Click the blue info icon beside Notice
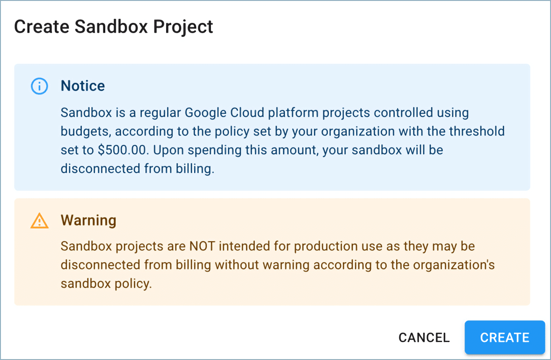The image size is (551, 360). [x=39, y=86]
